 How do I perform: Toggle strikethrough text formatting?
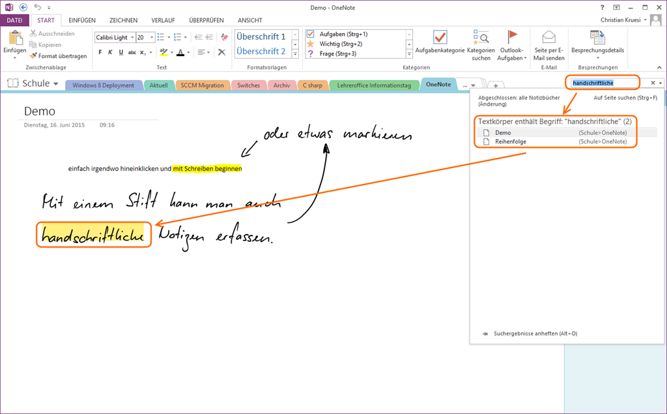[132, 52]
